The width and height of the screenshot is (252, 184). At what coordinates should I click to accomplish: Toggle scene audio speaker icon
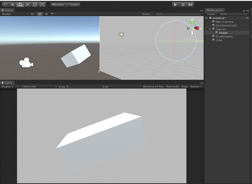click(x=46, y=14)
